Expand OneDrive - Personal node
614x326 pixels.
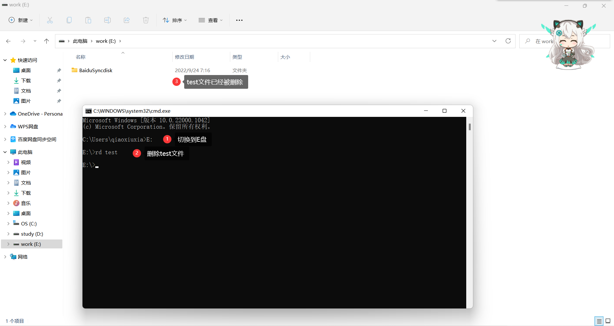tap(5, 114)
